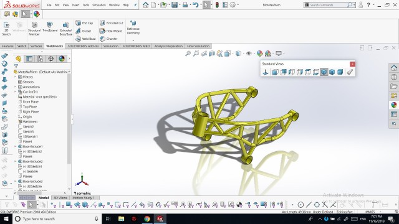This screenshot has height=224, width=399.
Task: Expand the Cut list(51) folder
Action: 15,91
